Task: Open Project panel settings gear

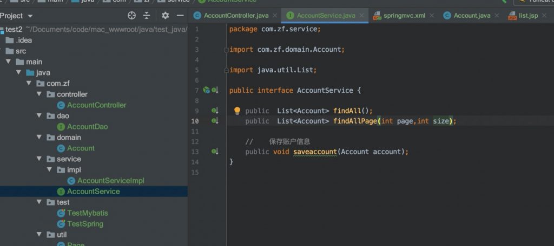Action: 165,16
